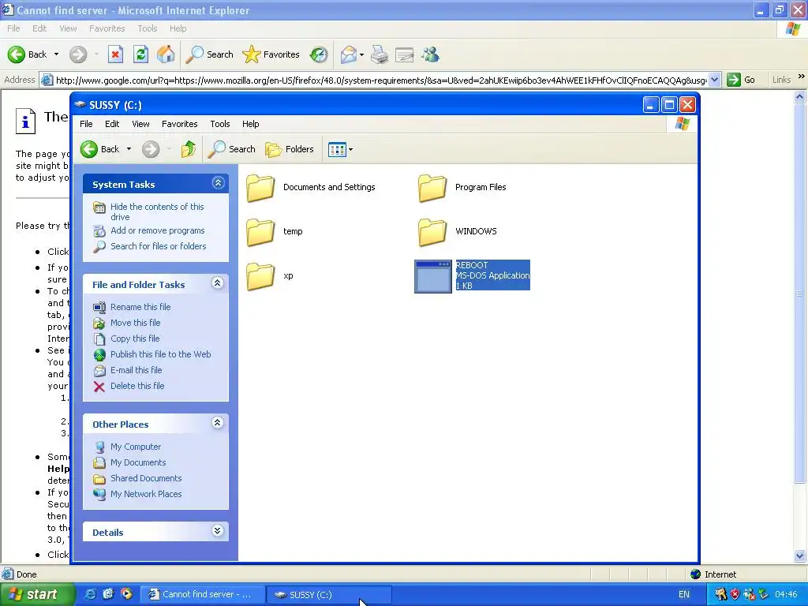Click Add or remove programs link
The height and width of the screenshot is (606, 808).
point(157,230)
